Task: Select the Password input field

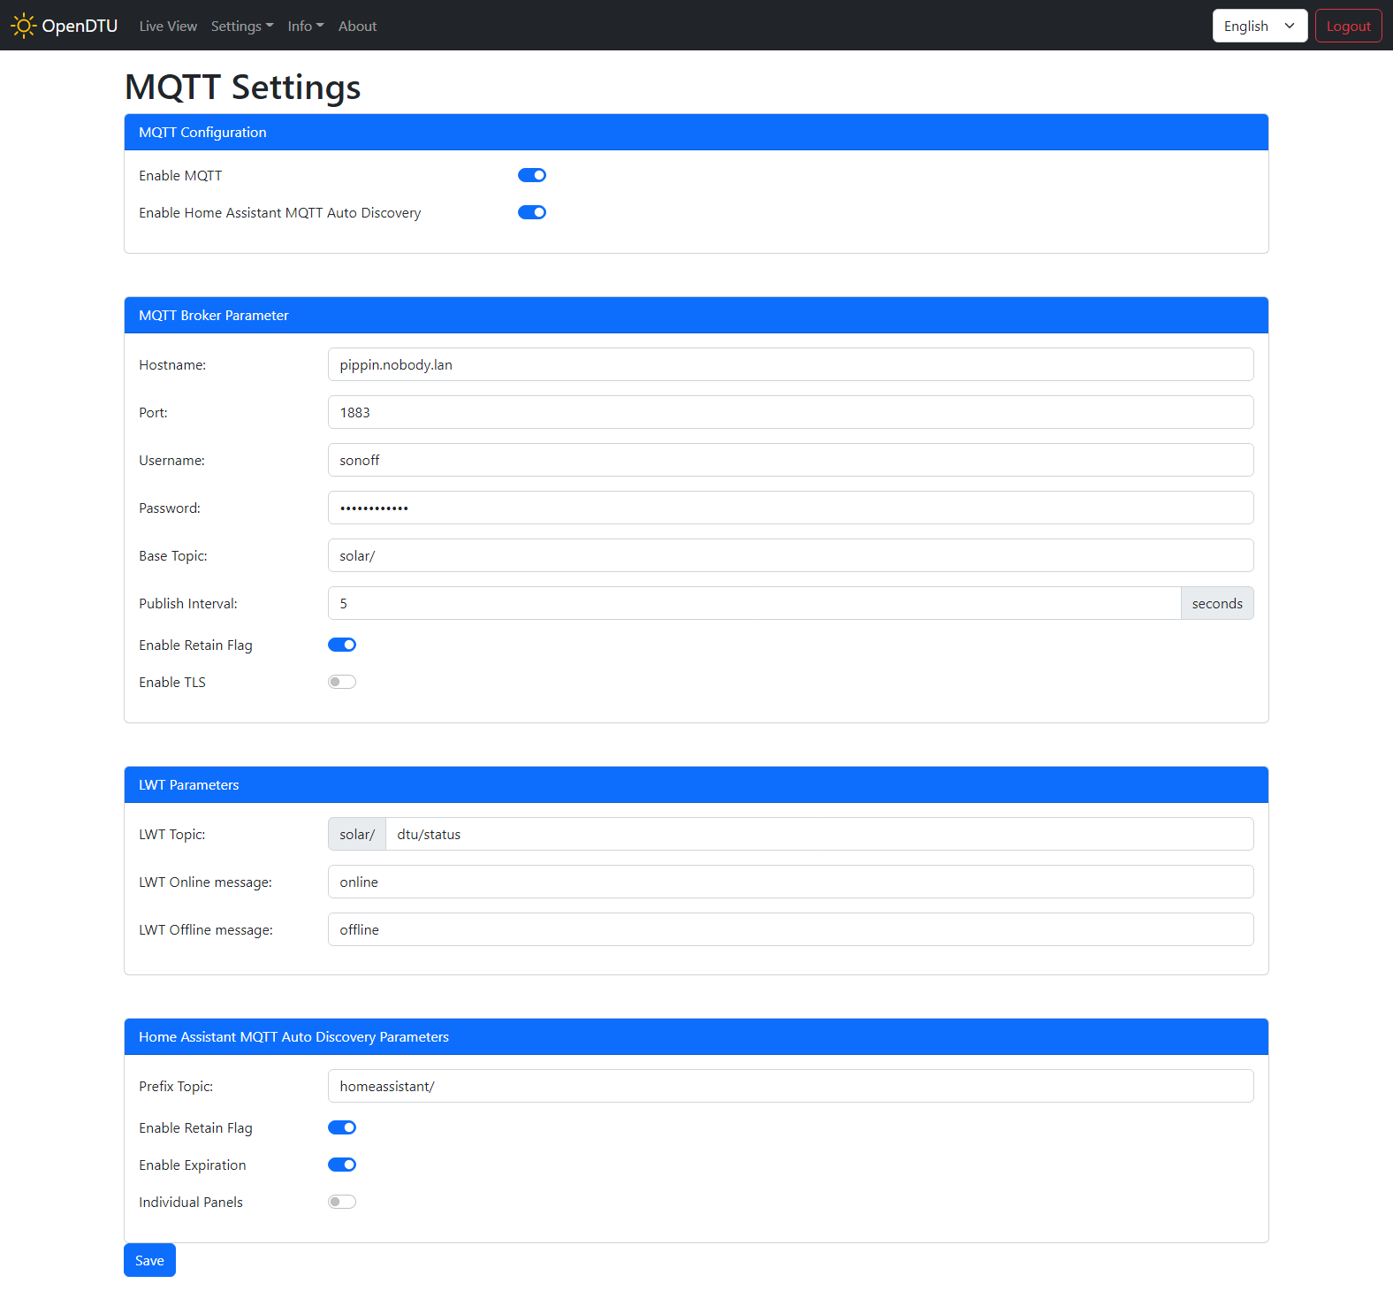Action: click(x=790, y=508)
